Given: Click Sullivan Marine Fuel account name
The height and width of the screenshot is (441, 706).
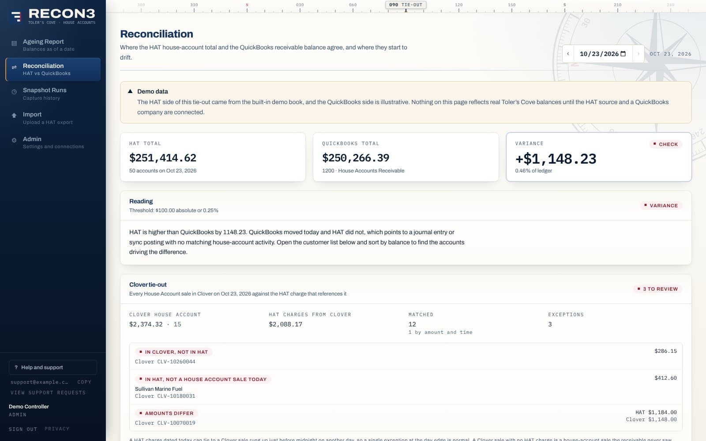Looking at the screenshot, I should click(x=158, y=389).
